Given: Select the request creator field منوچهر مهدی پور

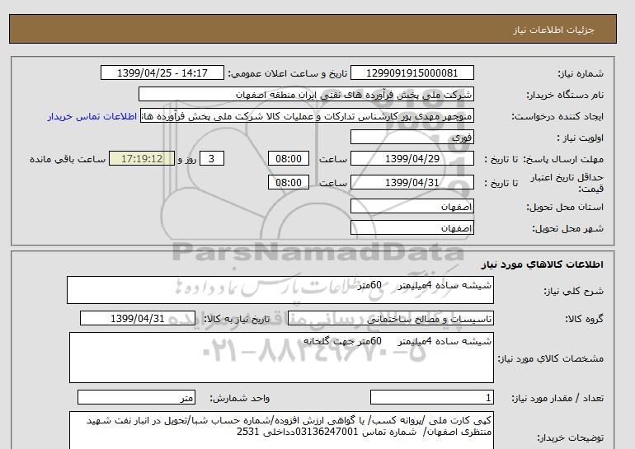Looking at the screenshot, I should tap(307, 116).
